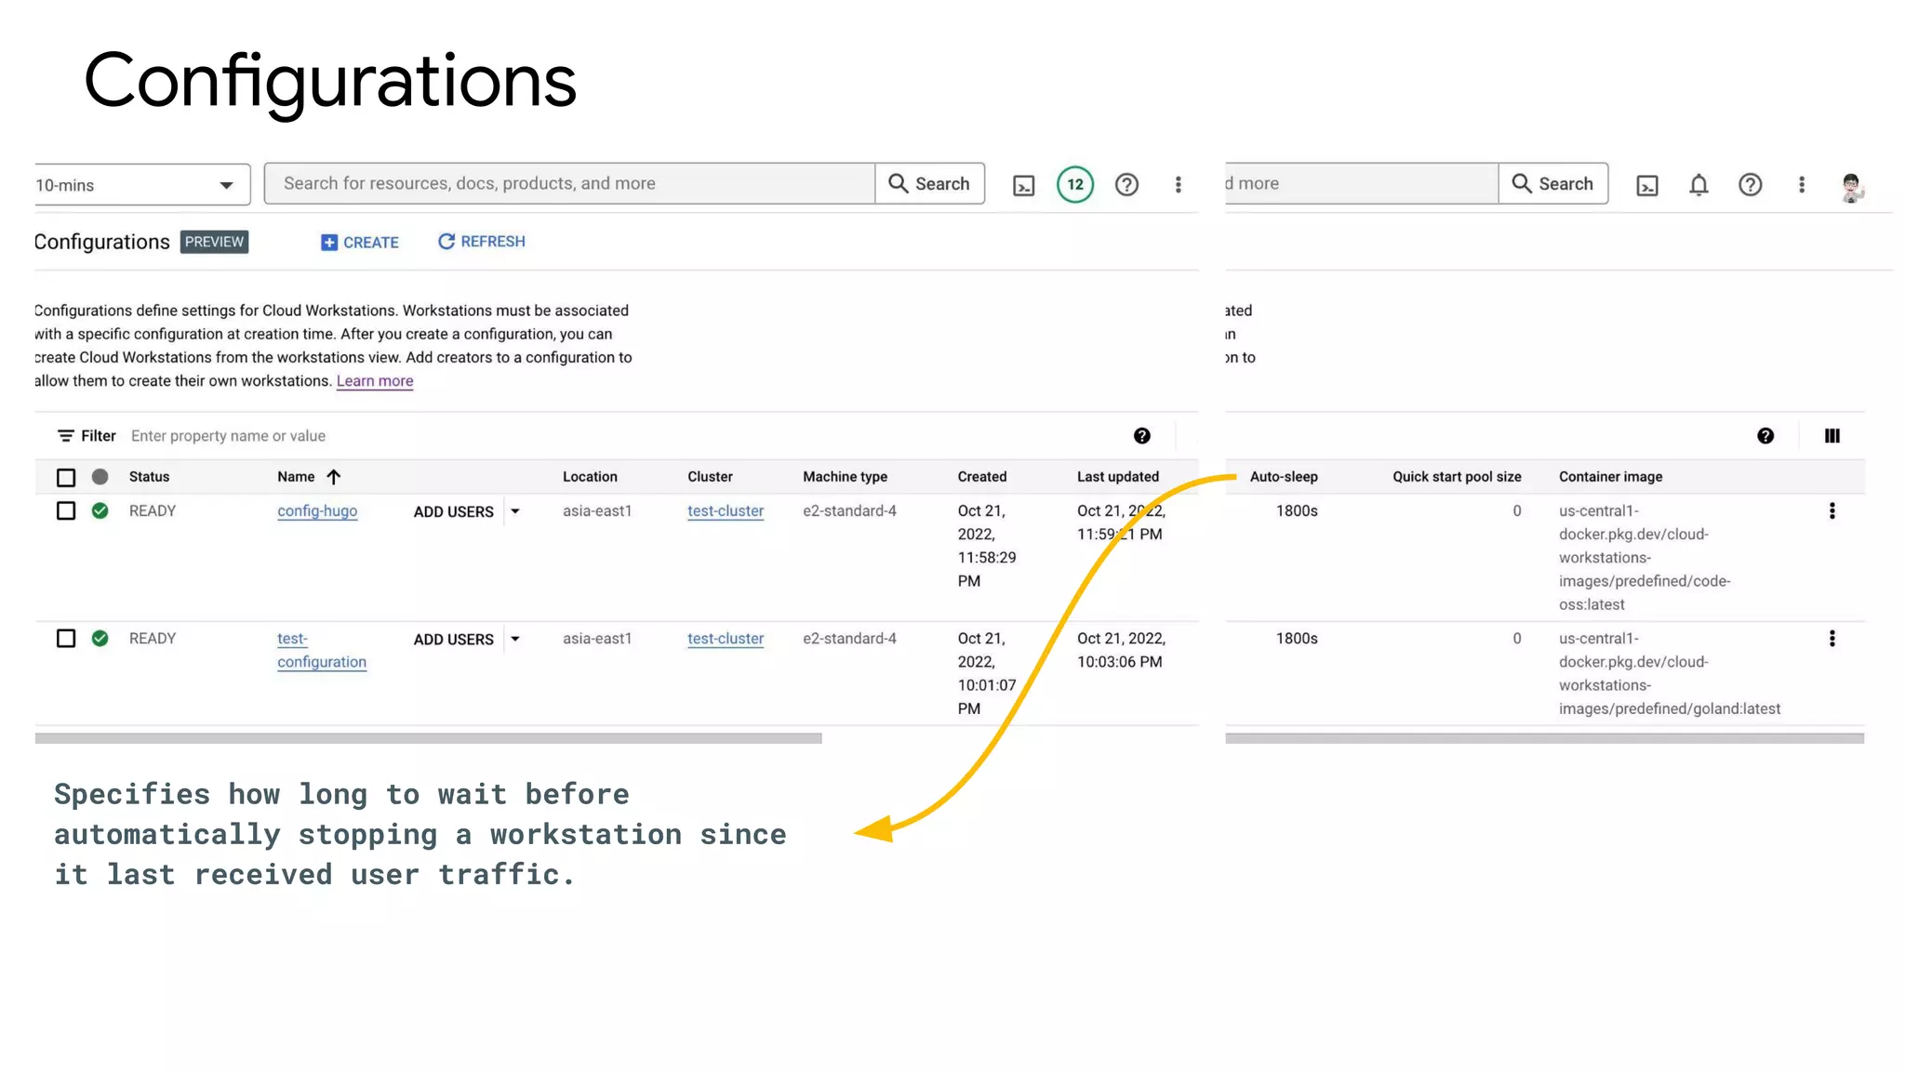Screen dimensions: 1905x1071
Task: Click the right horizontal table scrollbar
Action: coord(1544,738)
